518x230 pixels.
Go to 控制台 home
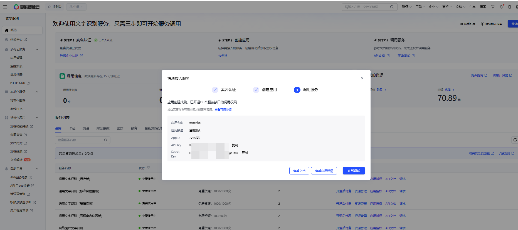click(55, 7)
